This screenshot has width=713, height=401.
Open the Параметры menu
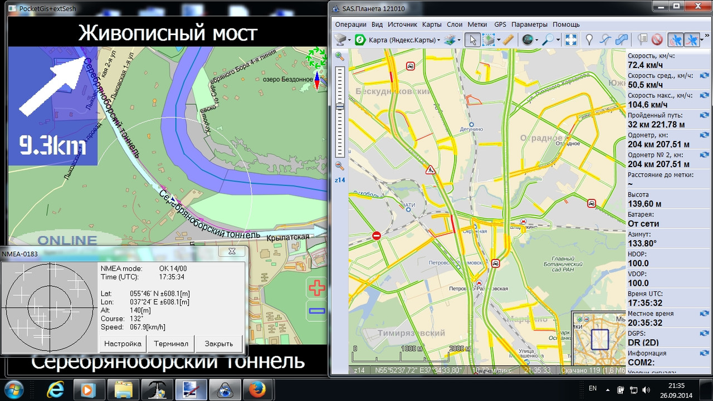tap(530, 25)
